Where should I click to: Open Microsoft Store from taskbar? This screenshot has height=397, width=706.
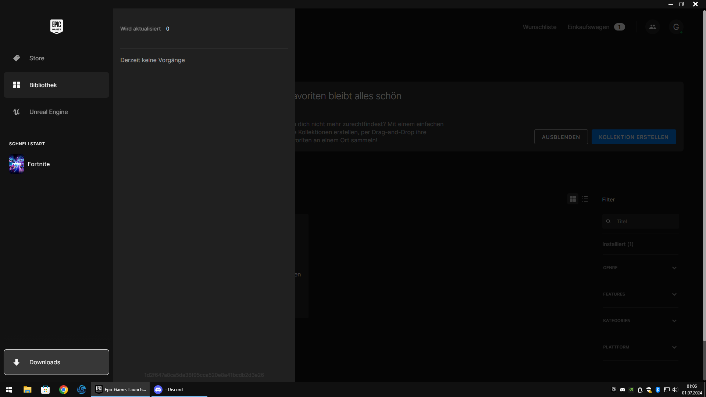coord(45,390)
